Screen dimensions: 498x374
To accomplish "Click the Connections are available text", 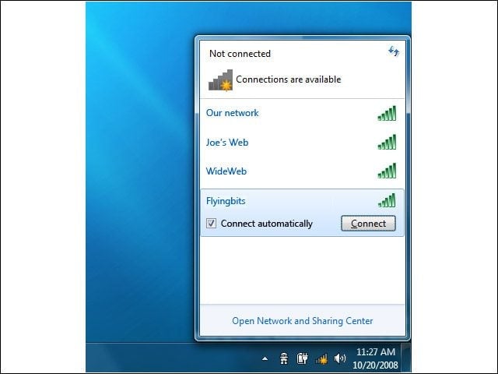I will coord(289,79).
